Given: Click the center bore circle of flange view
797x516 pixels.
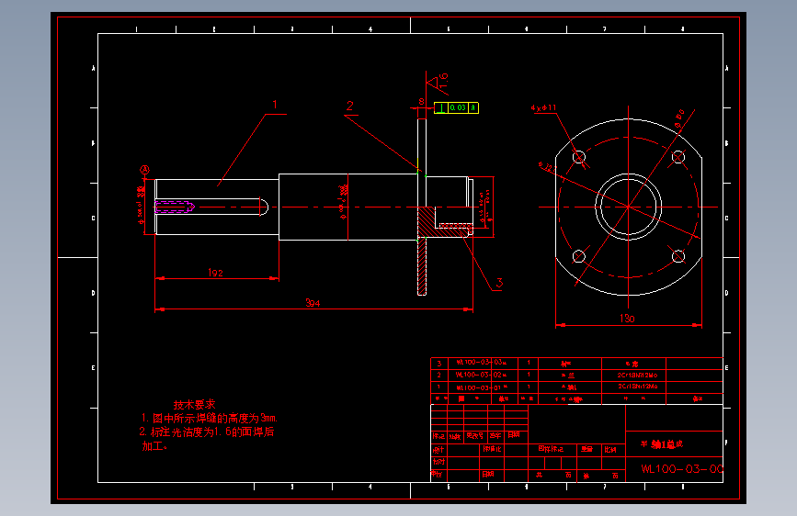Looking at the screenshot, I should [628, 207].
